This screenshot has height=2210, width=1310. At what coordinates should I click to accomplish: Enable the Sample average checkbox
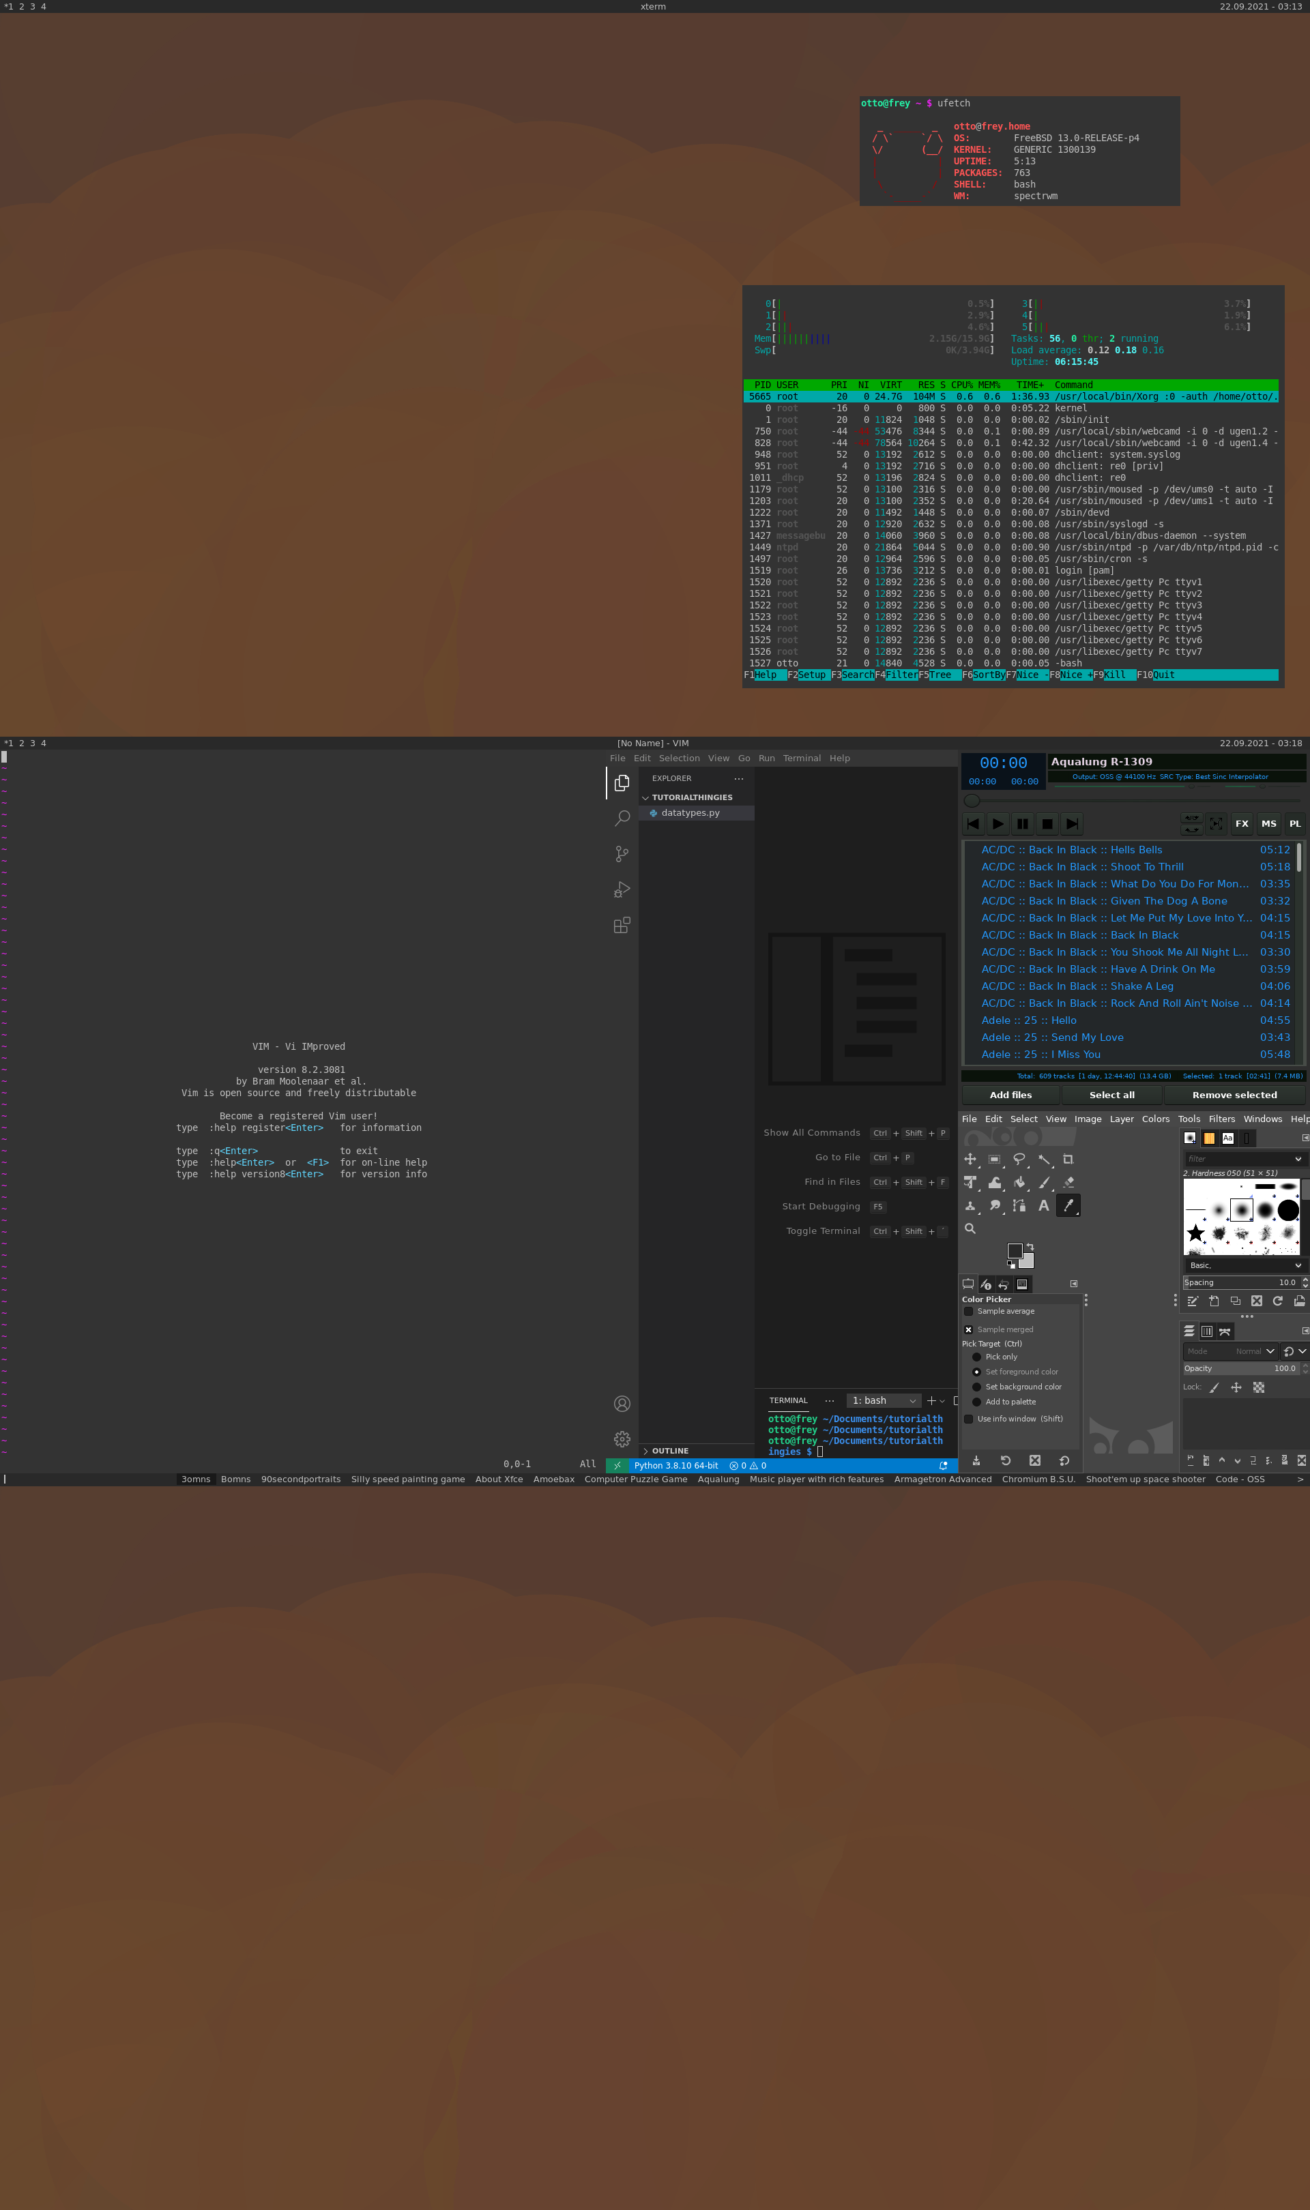point(968,1312)
